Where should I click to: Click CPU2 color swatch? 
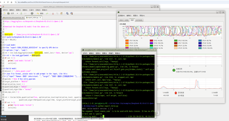click(x=151, y=41)
